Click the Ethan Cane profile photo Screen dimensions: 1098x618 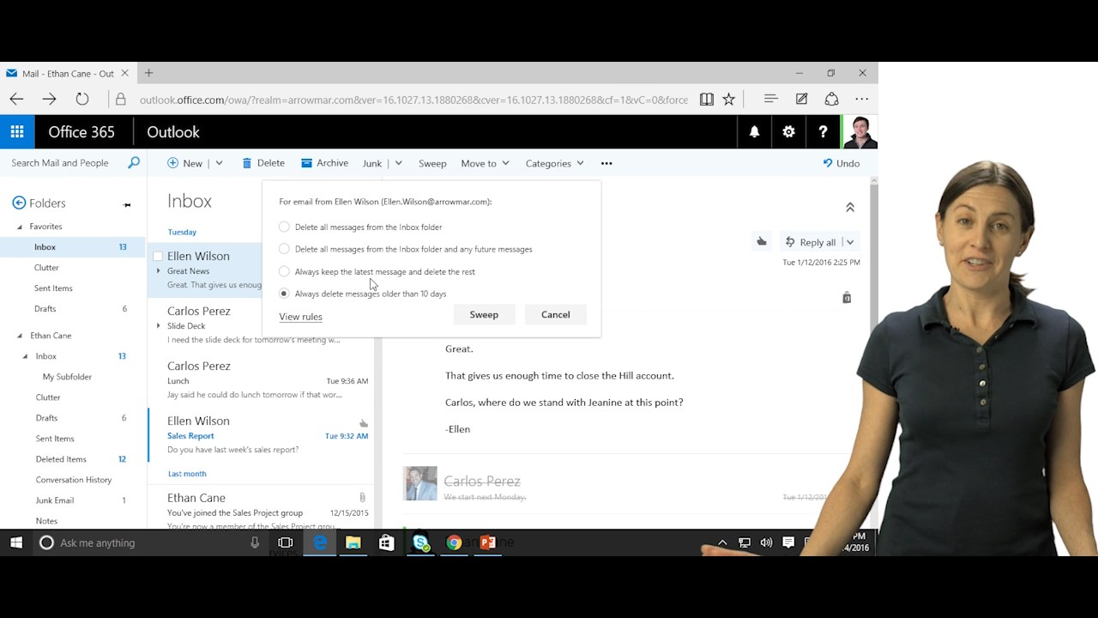click(860, 132)
